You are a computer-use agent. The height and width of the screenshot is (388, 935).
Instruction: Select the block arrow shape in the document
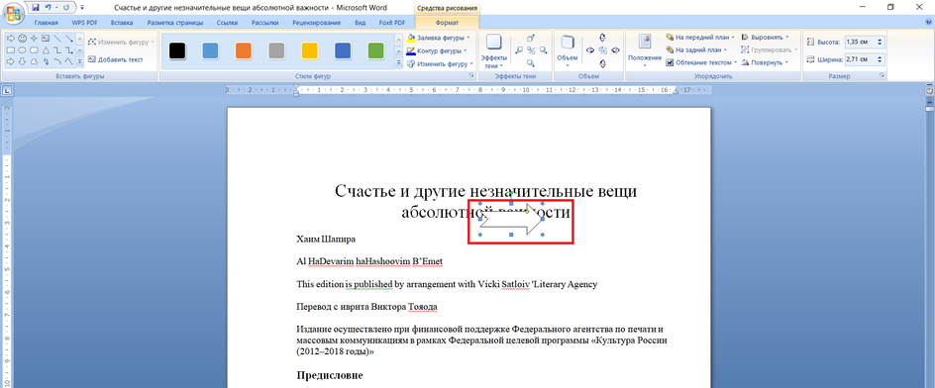pyautogui.click(x=512, y=220)
